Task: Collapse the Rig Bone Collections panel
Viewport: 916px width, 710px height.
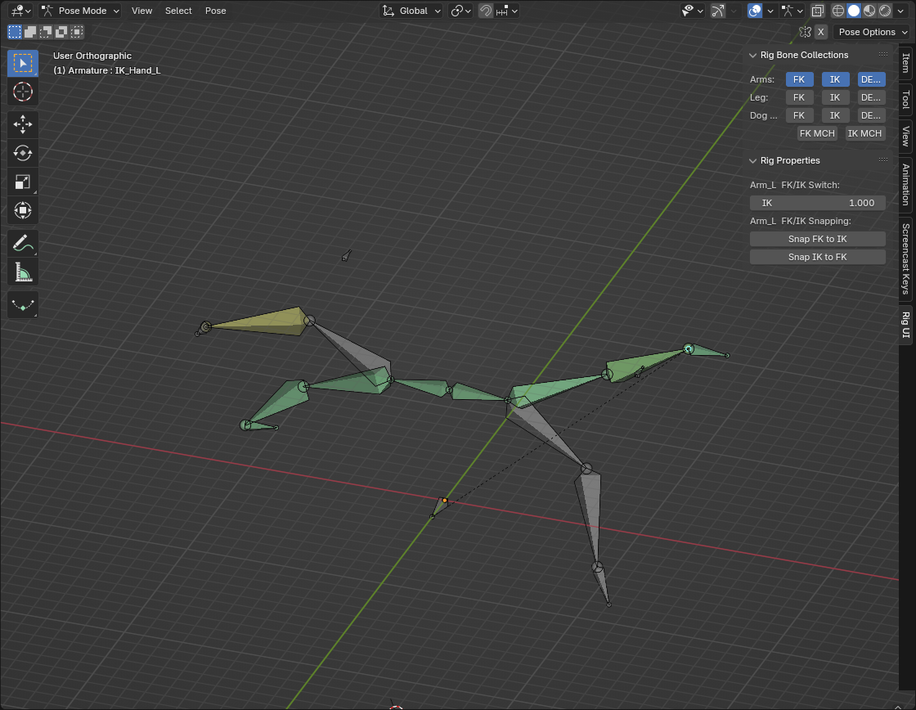Action: 753,55
